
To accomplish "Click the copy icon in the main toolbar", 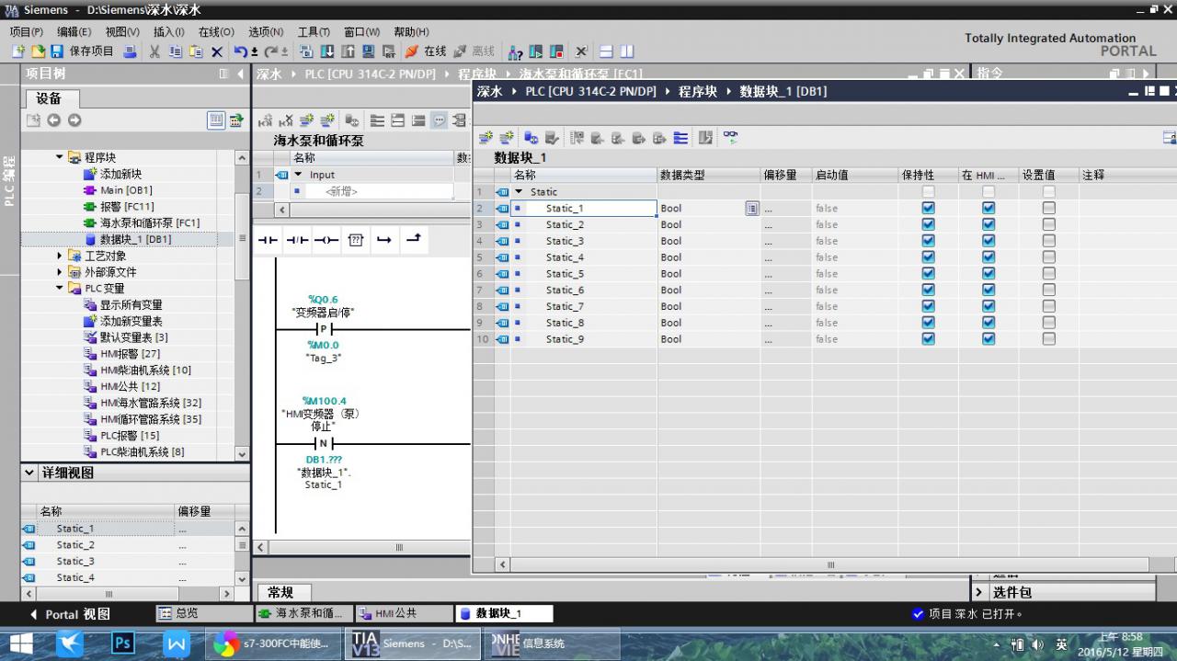I will click(175, 51).
